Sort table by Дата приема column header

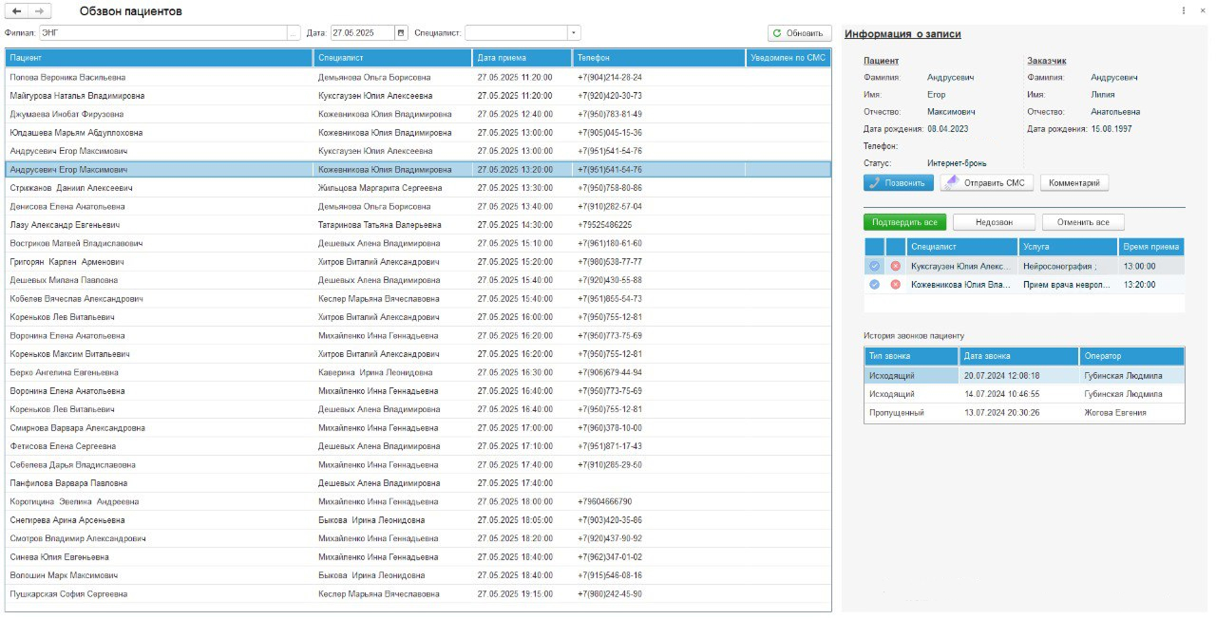point(520,58)
